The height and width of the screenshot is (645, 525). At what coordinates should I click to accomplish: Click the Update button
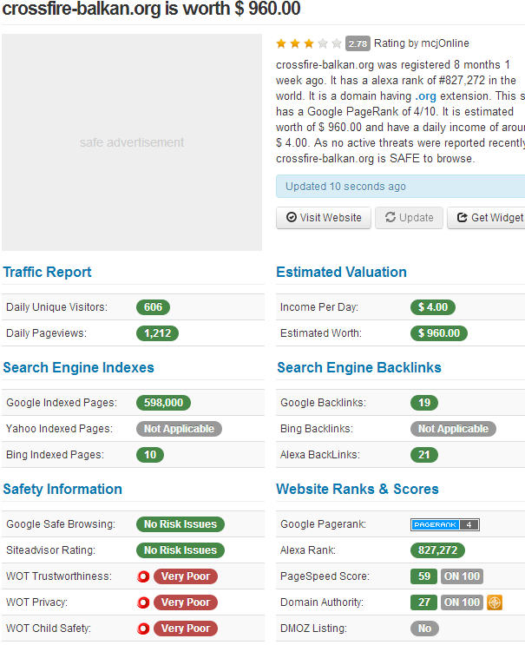click(x=409, y=218)
